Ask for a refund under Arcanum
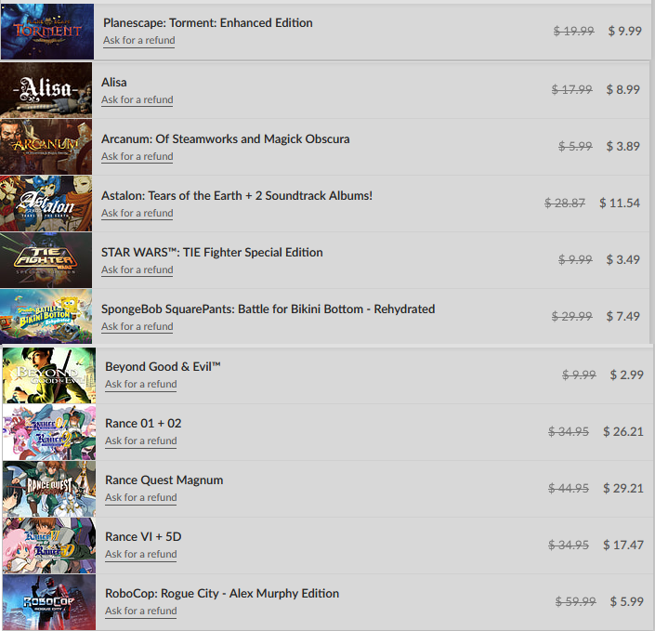This screenshot has width=655, height=631. coord(137,157)
